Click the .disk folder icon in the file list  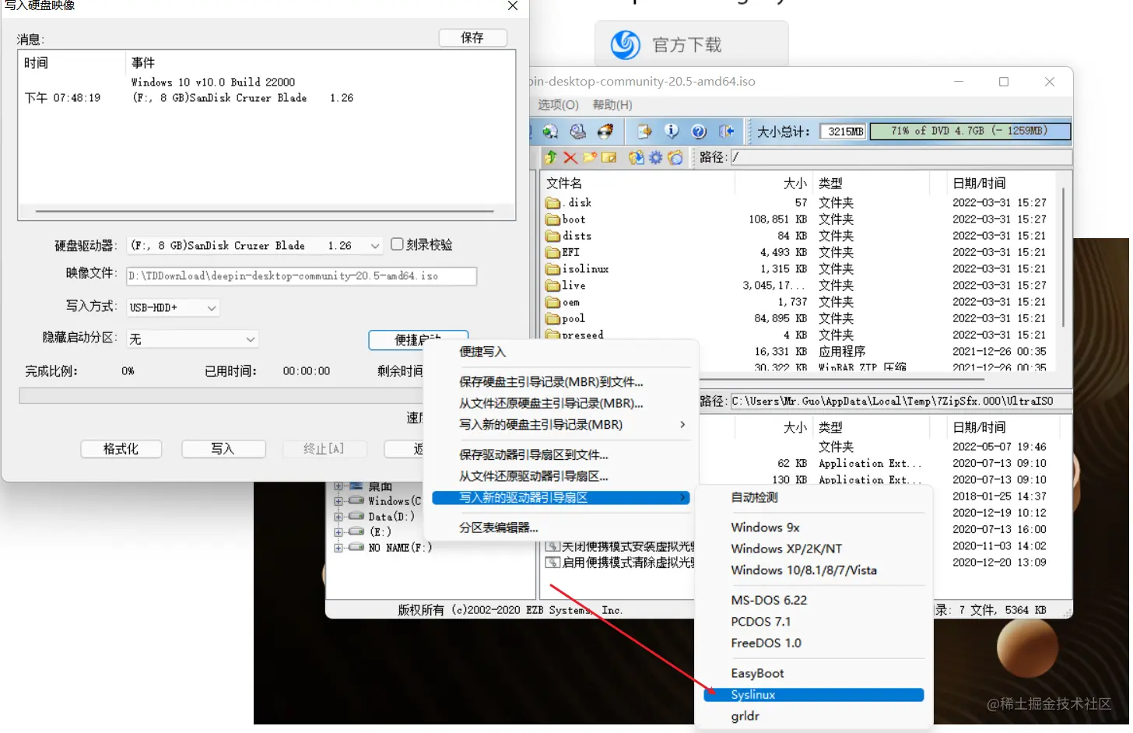[553, 203]
